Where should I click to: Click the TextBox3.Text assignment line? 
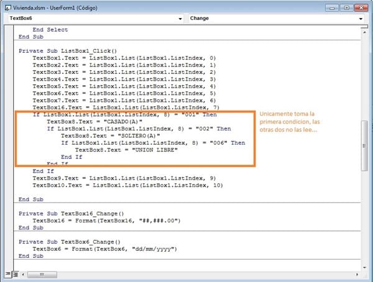coord(124,72)
